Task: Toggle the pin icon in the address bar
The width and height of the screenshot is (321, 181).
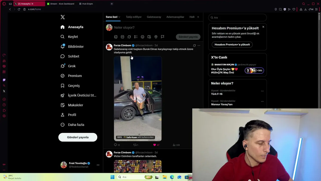Action: (276, 9)
